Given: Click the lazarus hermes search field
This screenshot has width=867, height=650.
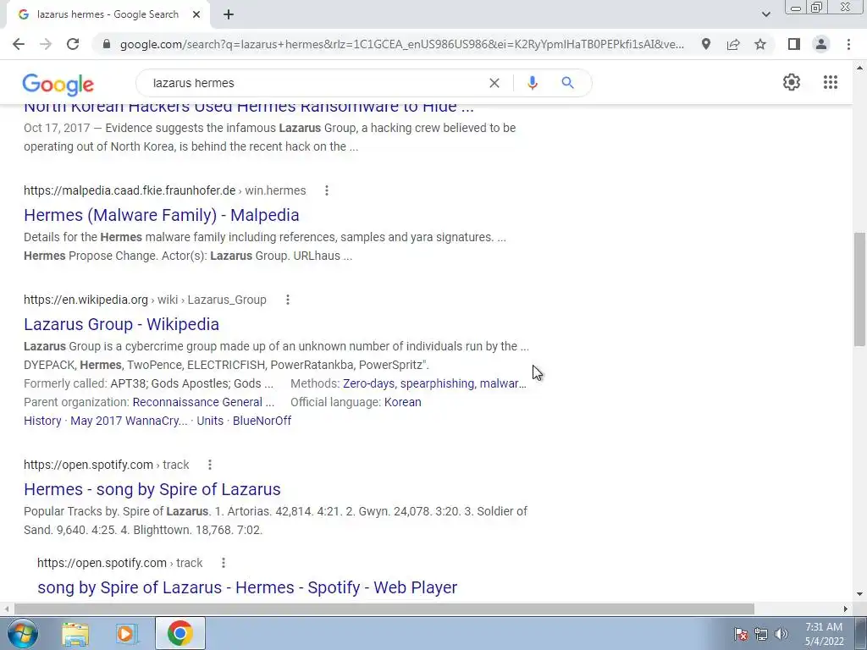Looking at the screenshot, I should 315,83.
